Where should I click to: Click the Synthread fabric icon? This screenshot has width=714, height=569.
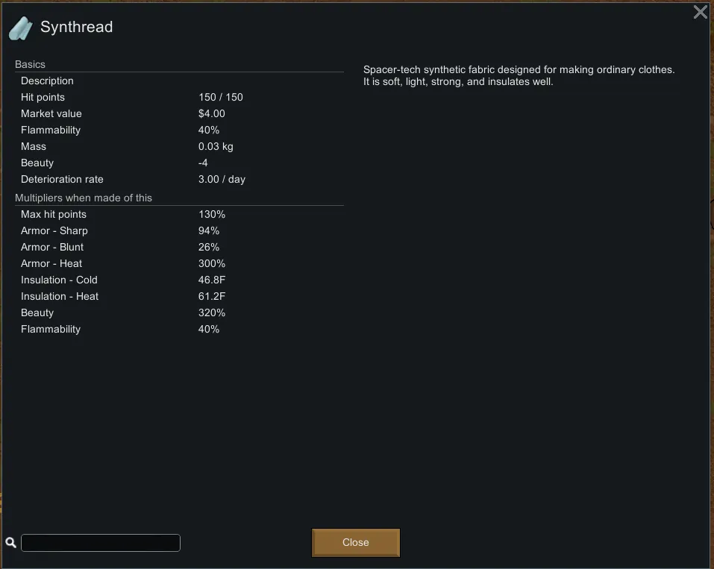(21, 28)
